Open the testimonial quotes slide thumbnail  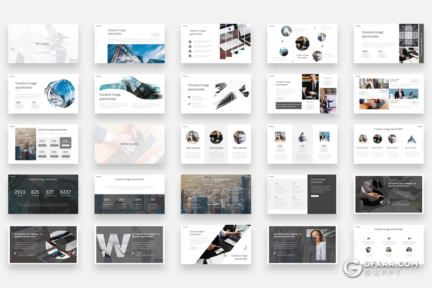click(389, 244)
